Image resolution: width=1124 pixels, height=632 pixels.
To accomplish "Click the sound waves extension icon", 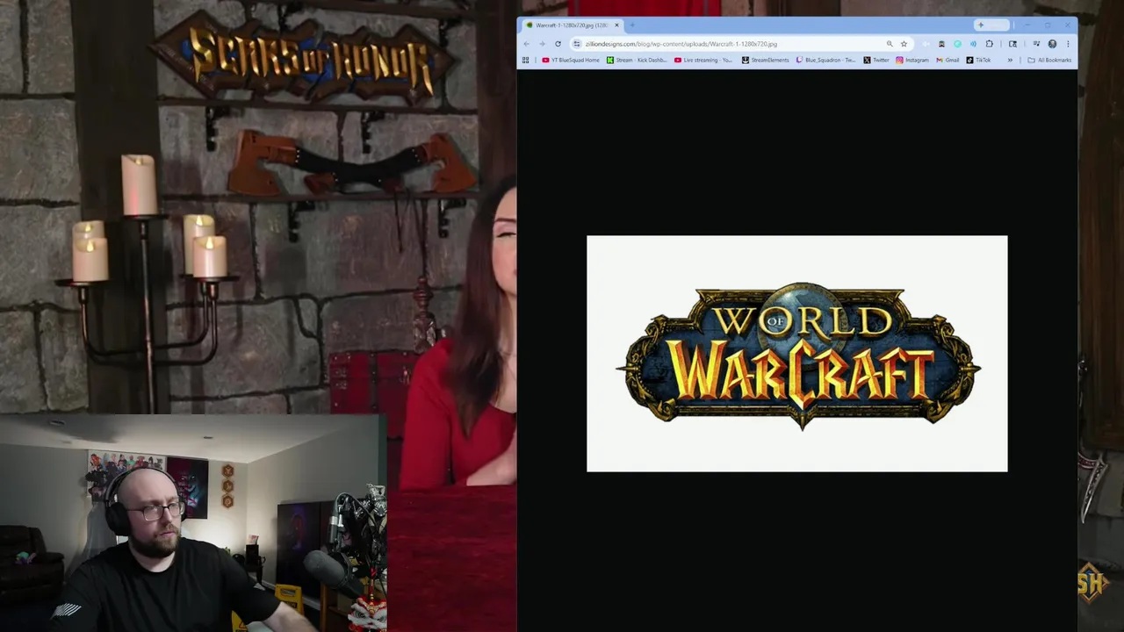I will [x=973, y=44].
